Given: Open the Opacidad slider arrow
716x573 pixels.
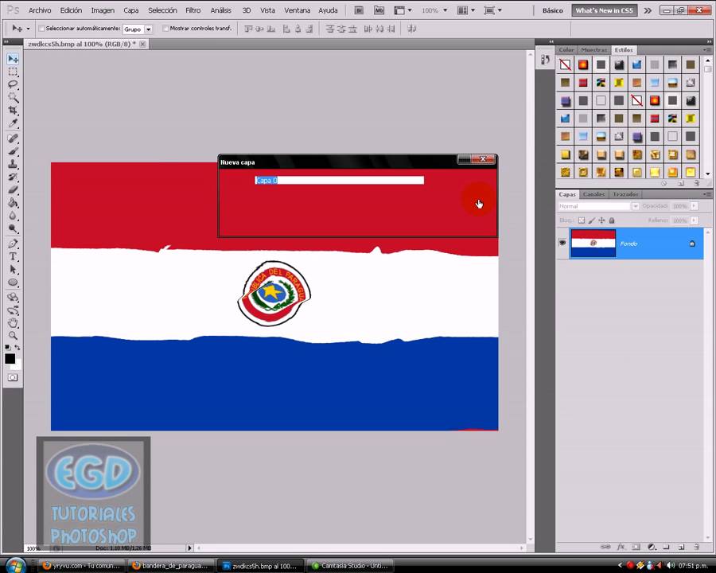Looking at the screenshot, I should click(x=694, y=206).
